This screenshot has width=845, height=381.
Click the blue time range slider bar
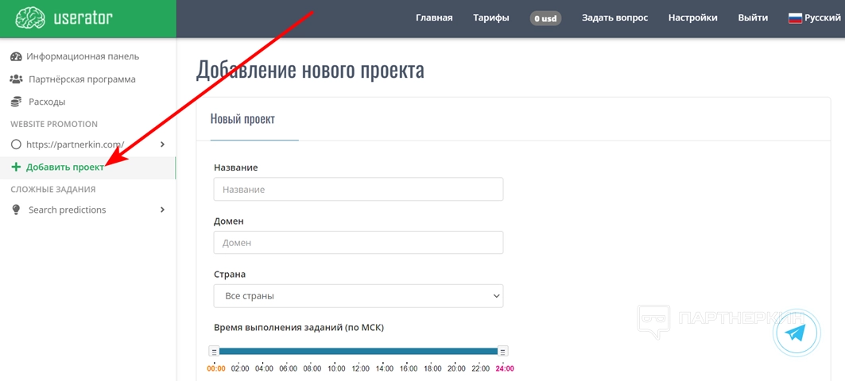pos(359,352)
